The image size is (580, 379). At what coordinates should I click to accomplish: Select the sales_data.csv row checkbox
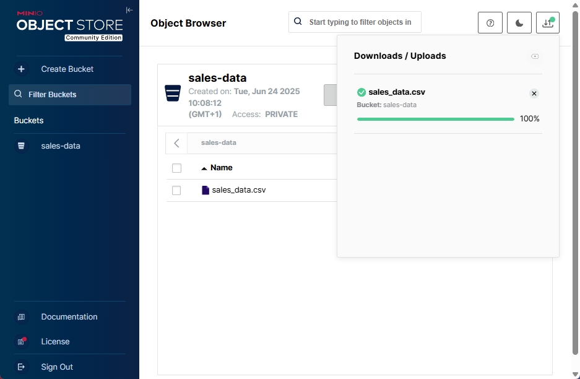(176, 190)
